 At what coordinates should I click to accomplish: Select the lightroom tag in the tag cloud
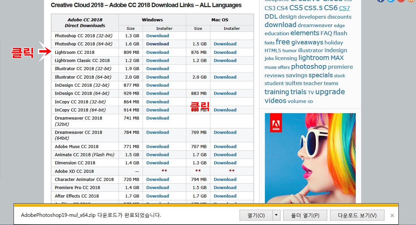coord(314,58)
